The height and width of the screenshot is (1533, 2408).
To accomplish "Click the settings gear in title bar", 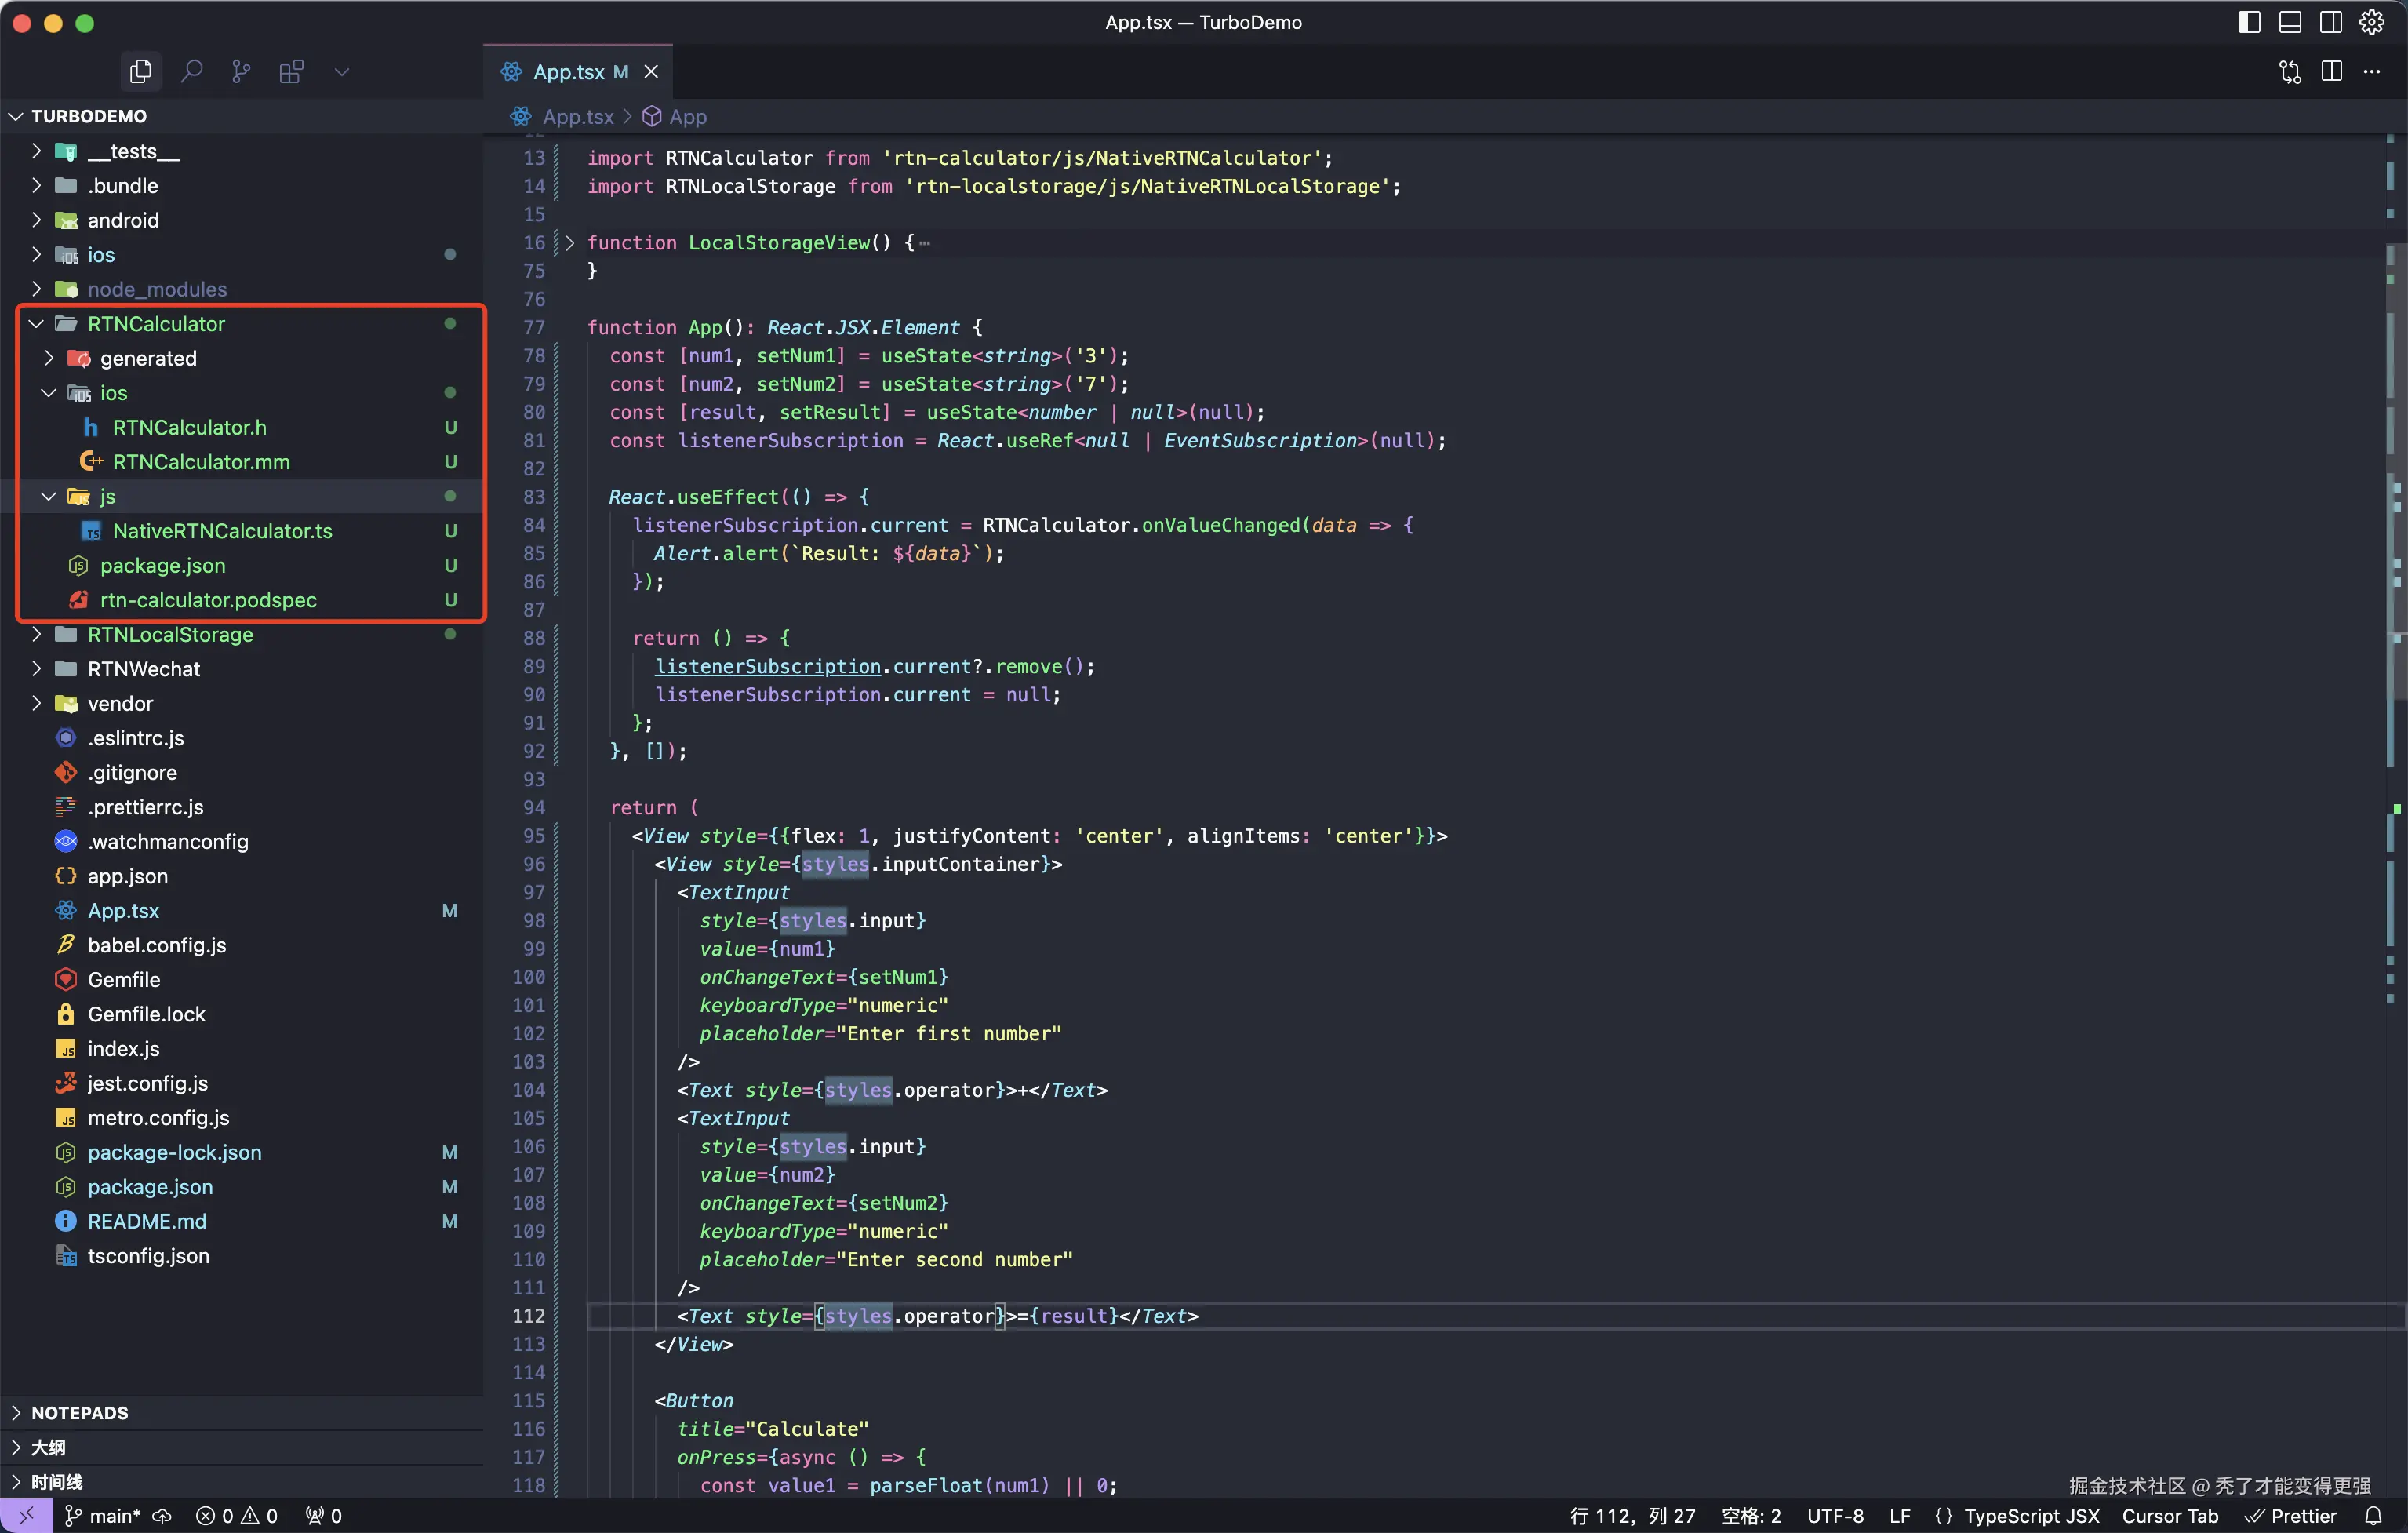I will tap(2371, 22).
